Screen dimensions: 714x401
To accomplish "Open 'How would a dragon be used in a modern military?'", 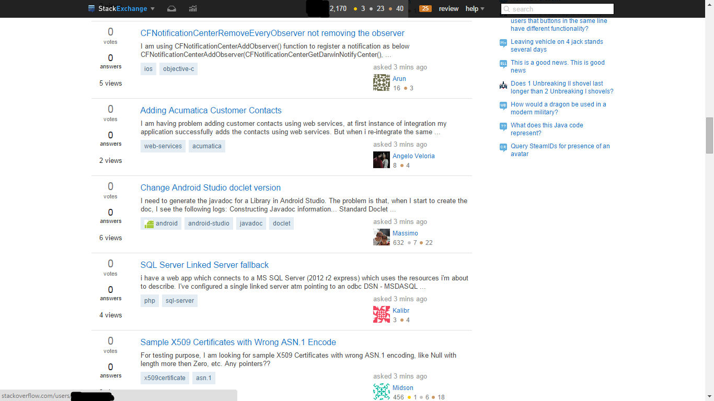I will tap(558, 108).
